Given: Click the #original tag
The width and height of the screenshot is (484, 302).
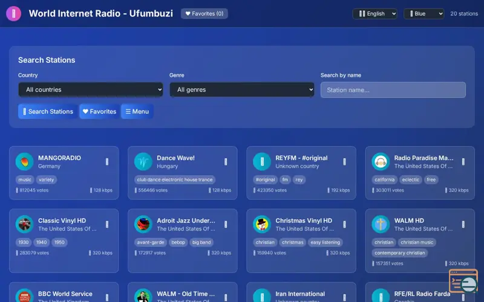Looking at the screenshot, I should 265,179.
